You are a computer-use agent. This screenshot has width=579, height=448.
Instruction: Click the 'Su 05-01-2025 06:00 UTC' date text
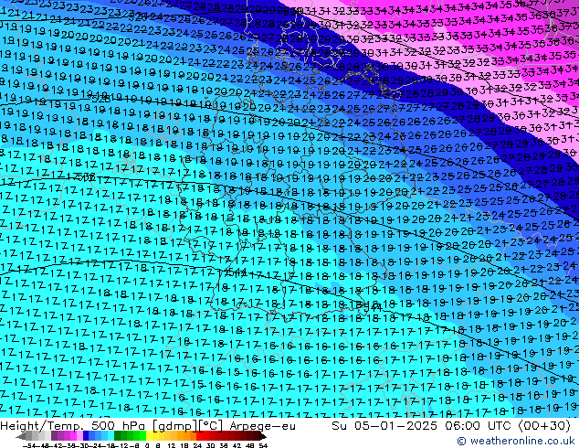click(423, 426)
